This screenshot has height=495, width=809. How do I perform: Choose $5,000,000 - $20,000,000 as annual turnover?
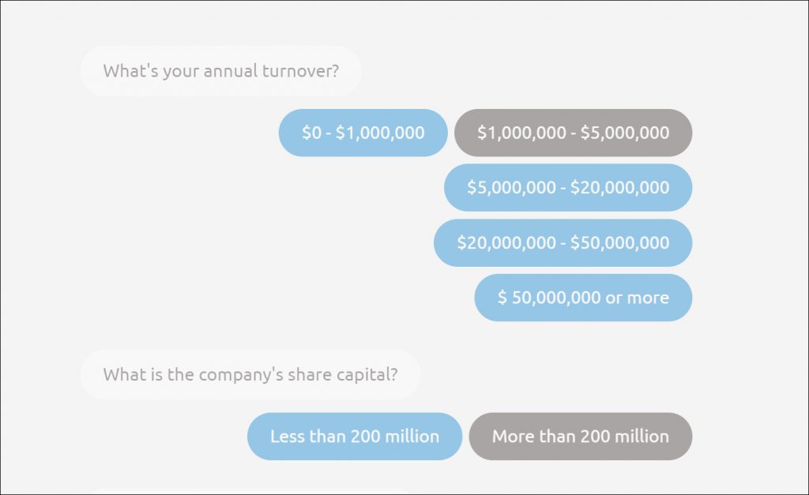click(x=567, y=188)
